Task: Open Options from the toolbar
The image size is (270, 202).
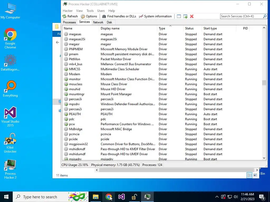Action: (x=89, y=16)
